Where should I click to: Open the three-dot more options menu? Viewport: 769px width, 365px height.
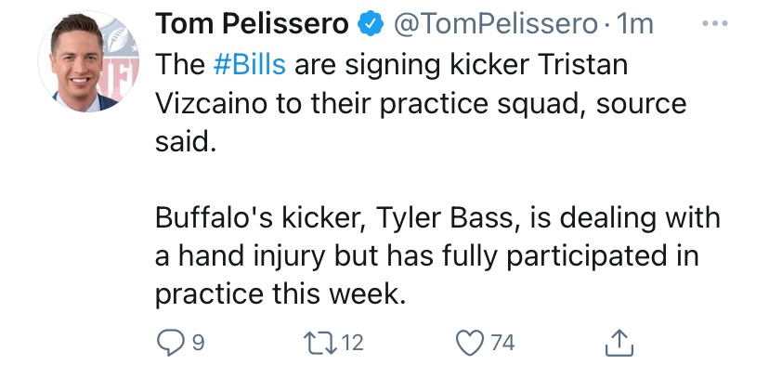pyautogui.click(x=714, y=23)
